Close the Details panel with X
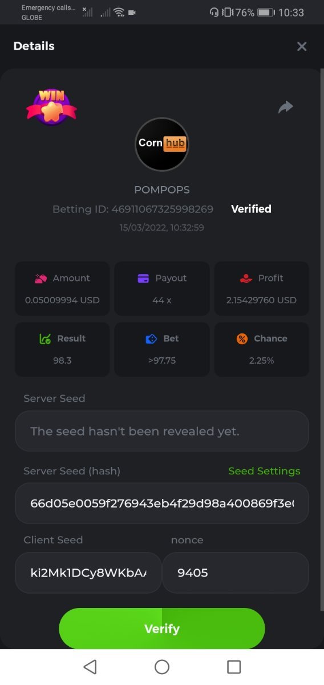 point(302,47)
